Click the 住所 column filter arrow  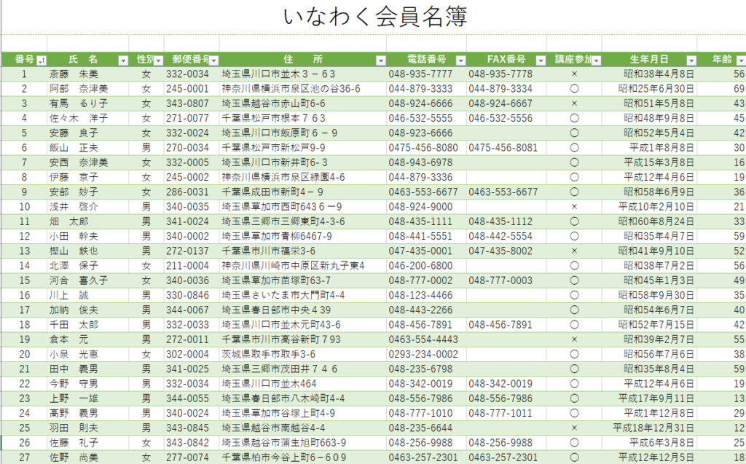[380, 60]
